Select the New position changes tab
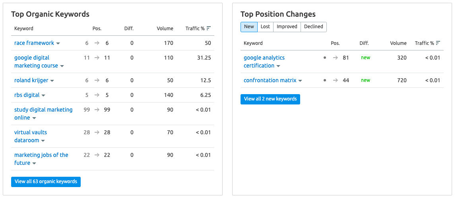456x199 pixels. (x=249, y=27)
